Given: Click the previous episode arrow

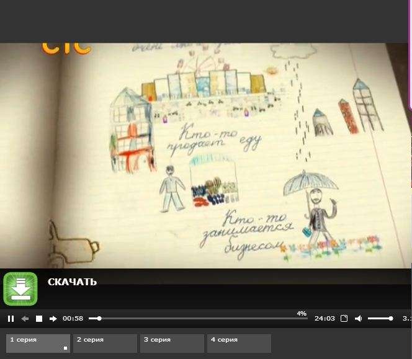Looking at the screenshot, I should [x=25, y=319].
